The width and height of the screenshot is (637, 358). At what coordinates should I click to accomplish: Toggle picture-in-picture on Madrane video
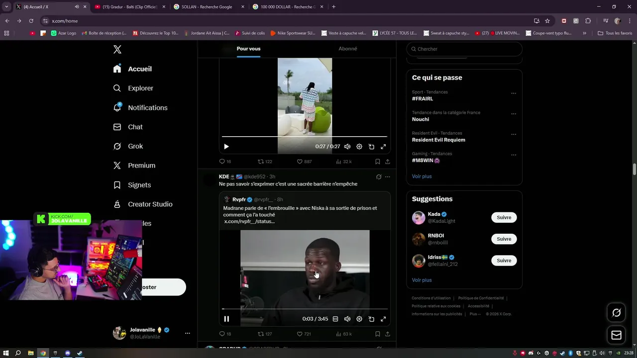(371, 319)
